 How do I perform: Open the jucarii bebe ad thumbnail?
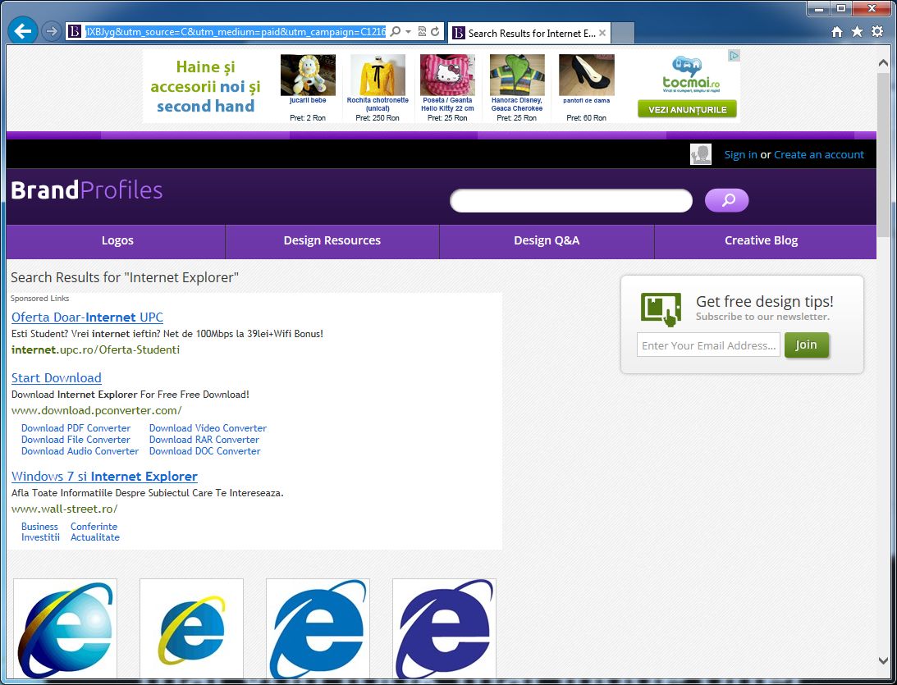(308, 75)
